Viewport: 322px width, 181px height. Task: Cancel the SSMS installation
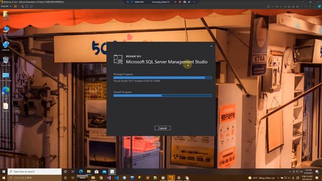tap(163, 128)
